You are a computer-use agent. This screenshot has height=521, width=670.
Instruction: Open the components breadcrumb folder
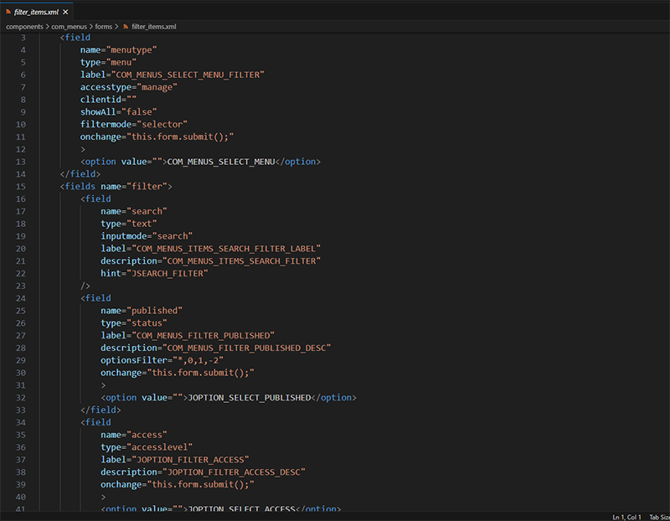tap(24, 27)
